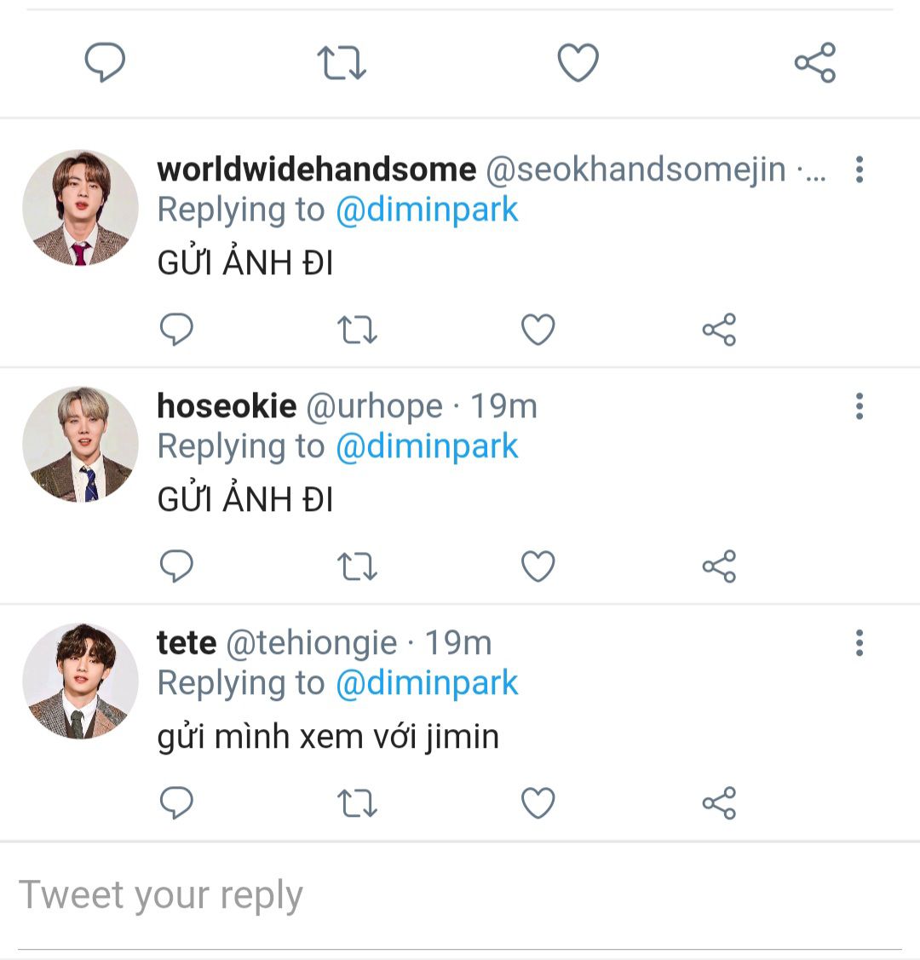Retweet worldwidehandsome's reply
The image size is (920, 960).
pos(357,330)
